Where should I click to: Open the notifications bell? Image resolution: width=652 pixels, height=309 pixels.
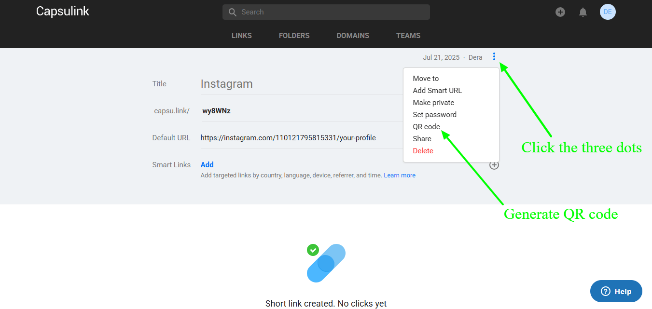click(x=583, y=12)
